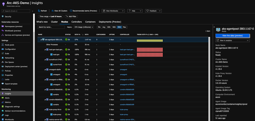
Task: Click the Deployment center icon
Action: 3,66
